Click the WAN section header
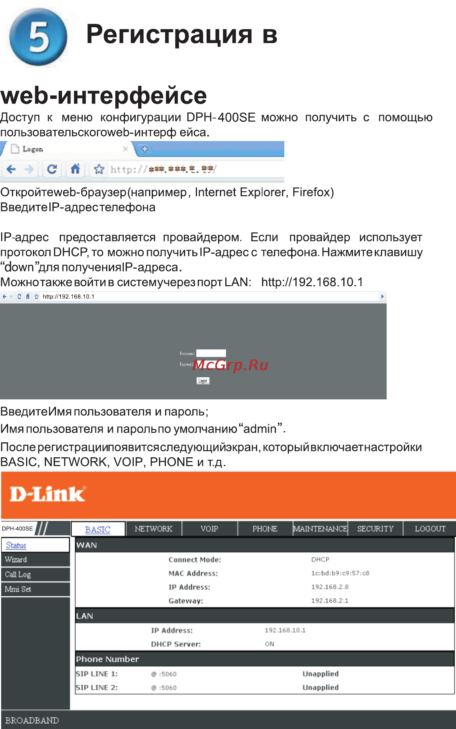The height and width of the screenshot is (729, 456). tap(265, 545)
